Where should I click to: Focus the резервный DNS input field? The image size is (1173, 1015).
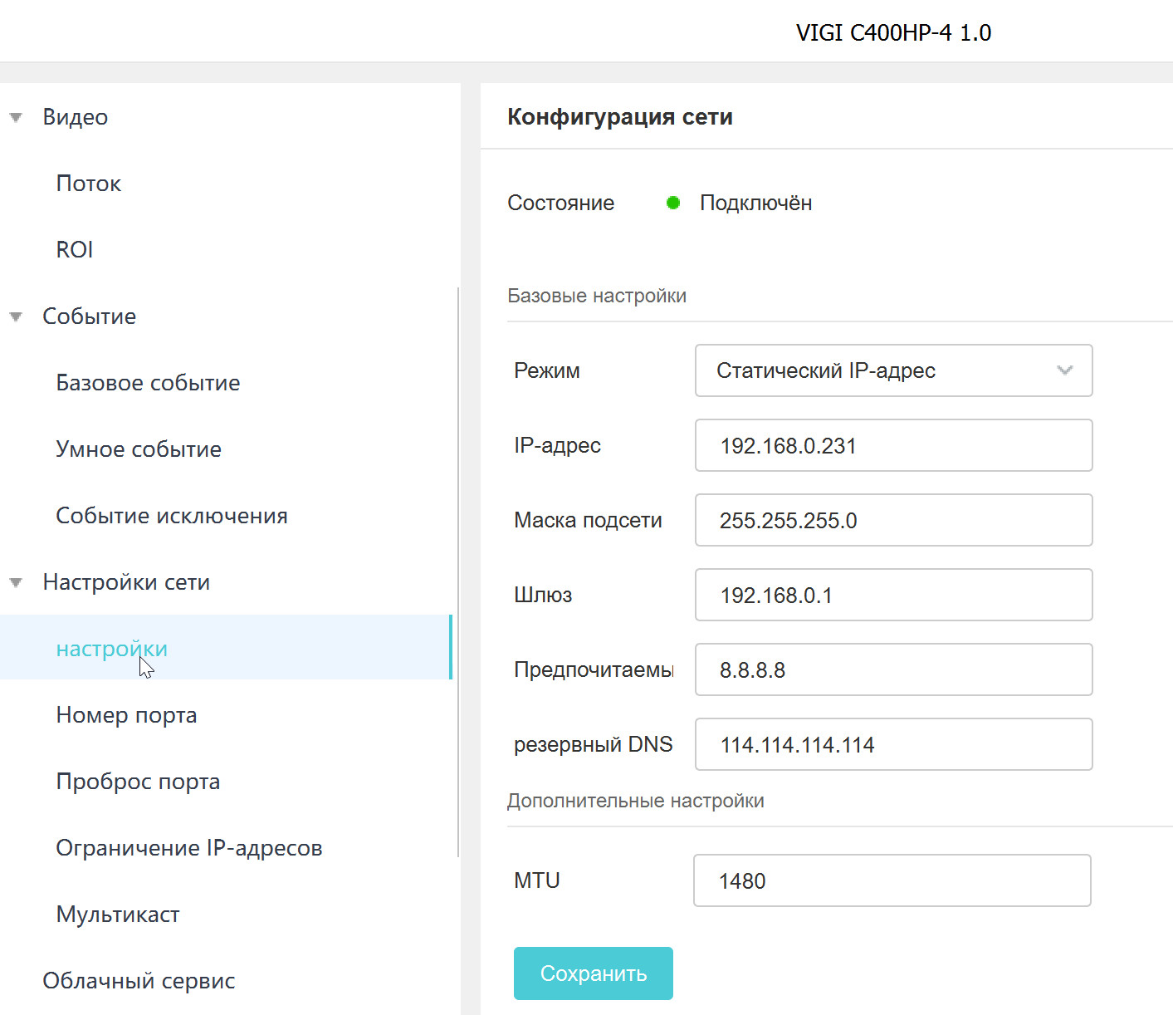pyautogui.click(x=894, y=744)
